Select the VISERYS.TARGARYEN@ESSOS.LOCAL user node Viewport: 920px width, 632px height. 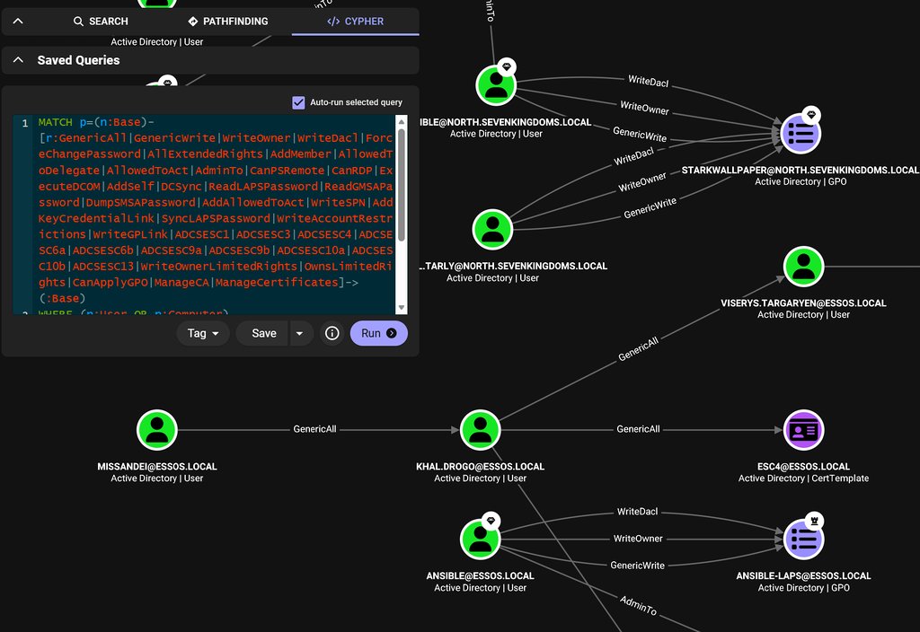click(x=803, y=267)
